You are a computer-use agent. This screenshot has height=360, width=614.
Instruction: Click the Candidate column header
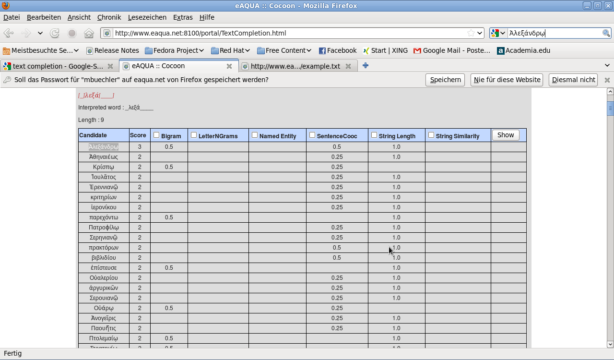click(104, 135)
